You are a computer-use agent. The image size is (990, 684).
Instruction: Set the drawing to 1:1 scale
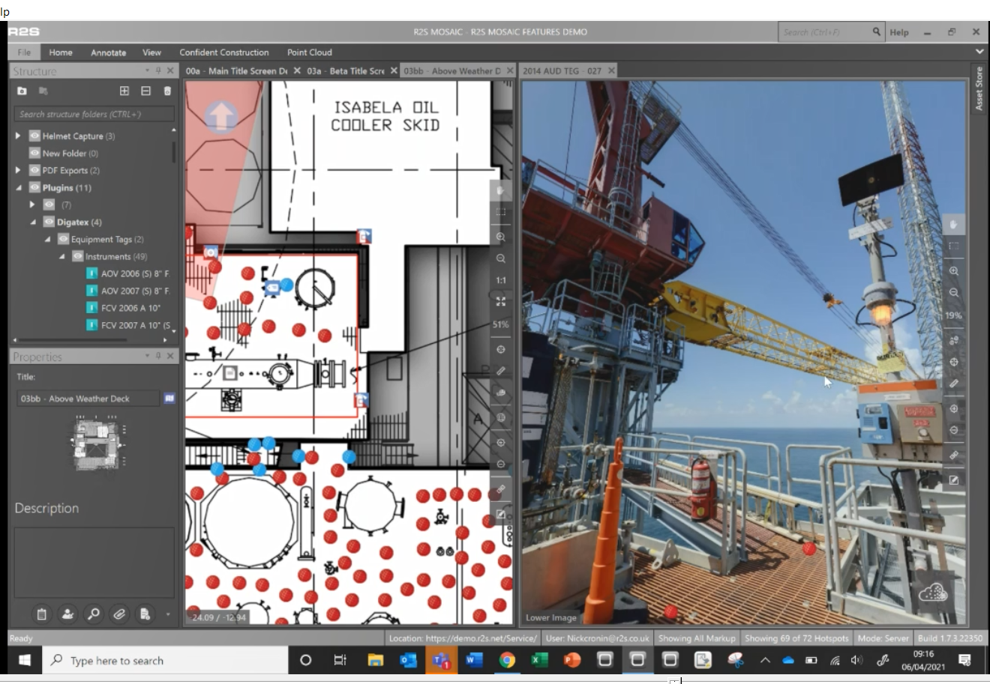[x=500, y=280]
